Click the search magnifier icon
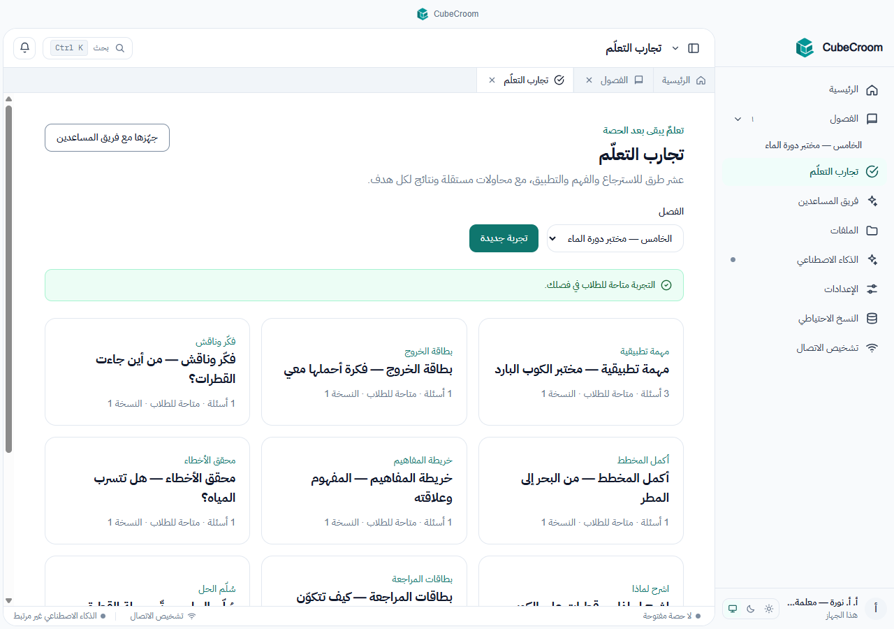 tap(120, 48)
